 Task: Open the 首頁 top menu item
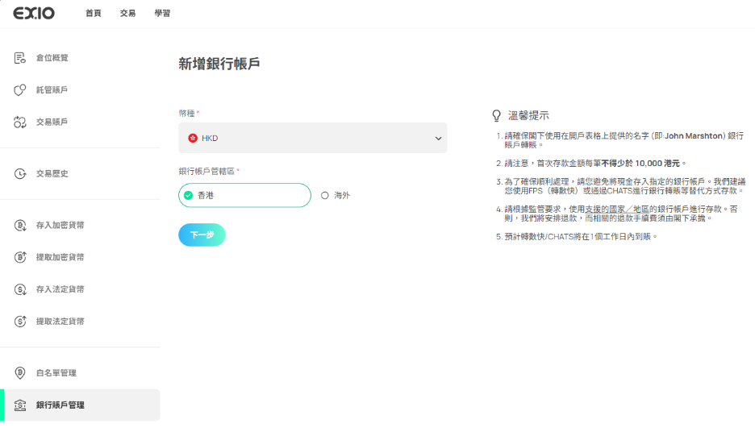[x=94, y=14]
